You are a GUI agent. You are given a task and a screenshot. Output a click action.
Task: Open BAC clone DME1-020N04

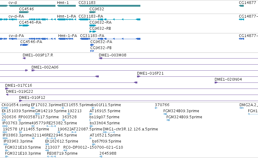pos(236,82)
